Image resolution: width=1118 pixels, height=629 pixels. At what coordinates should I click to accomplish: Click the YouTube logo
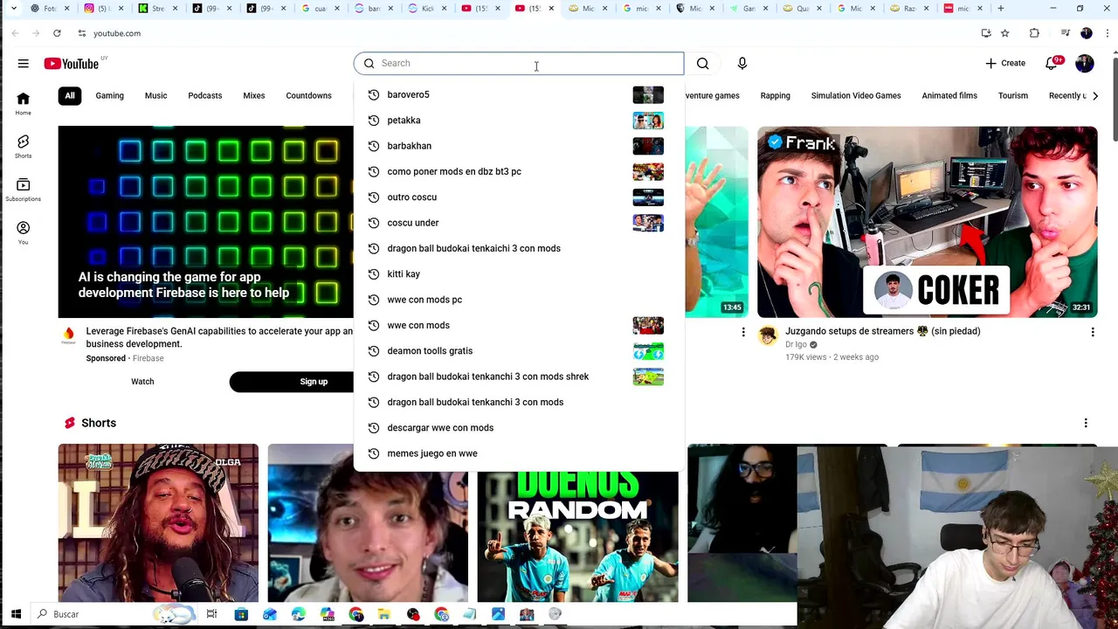click(72, 63)
